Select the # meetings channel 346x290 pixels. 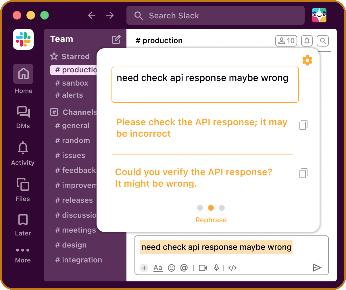click(x=76, y=230)
